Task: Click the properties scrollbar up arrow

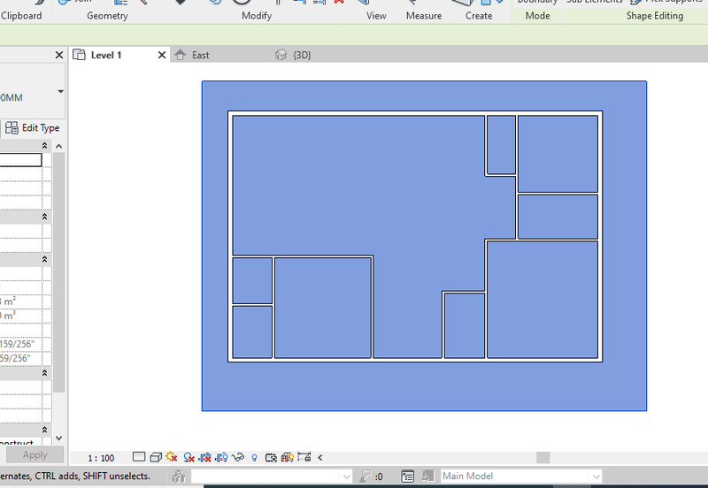Action: click(x=58, y=146)
